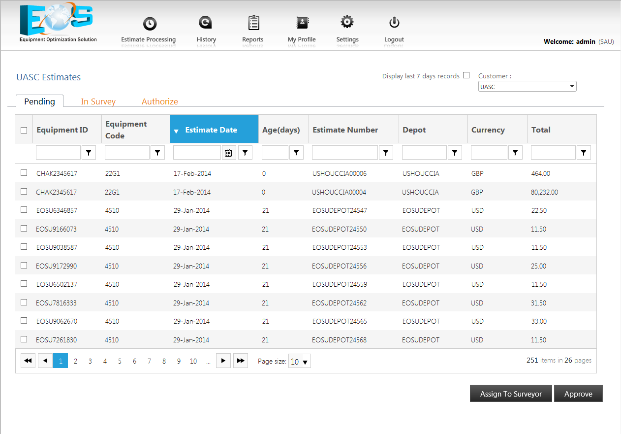Enable Display last 7 days records
The image size is (621, 434).
466,75
